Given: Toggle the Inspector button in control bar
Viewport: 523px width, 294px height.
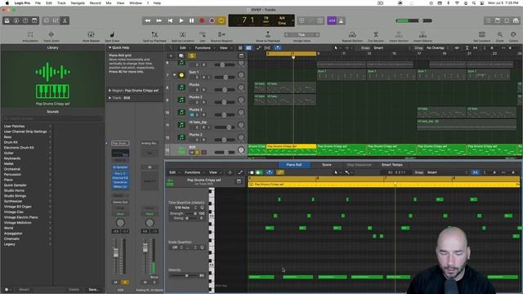Looking at the screenshot, I should [16, 20].
